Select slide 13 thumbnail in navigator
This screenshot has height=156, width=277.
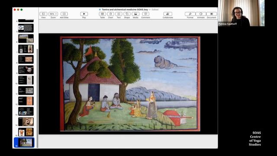(26, 111)
